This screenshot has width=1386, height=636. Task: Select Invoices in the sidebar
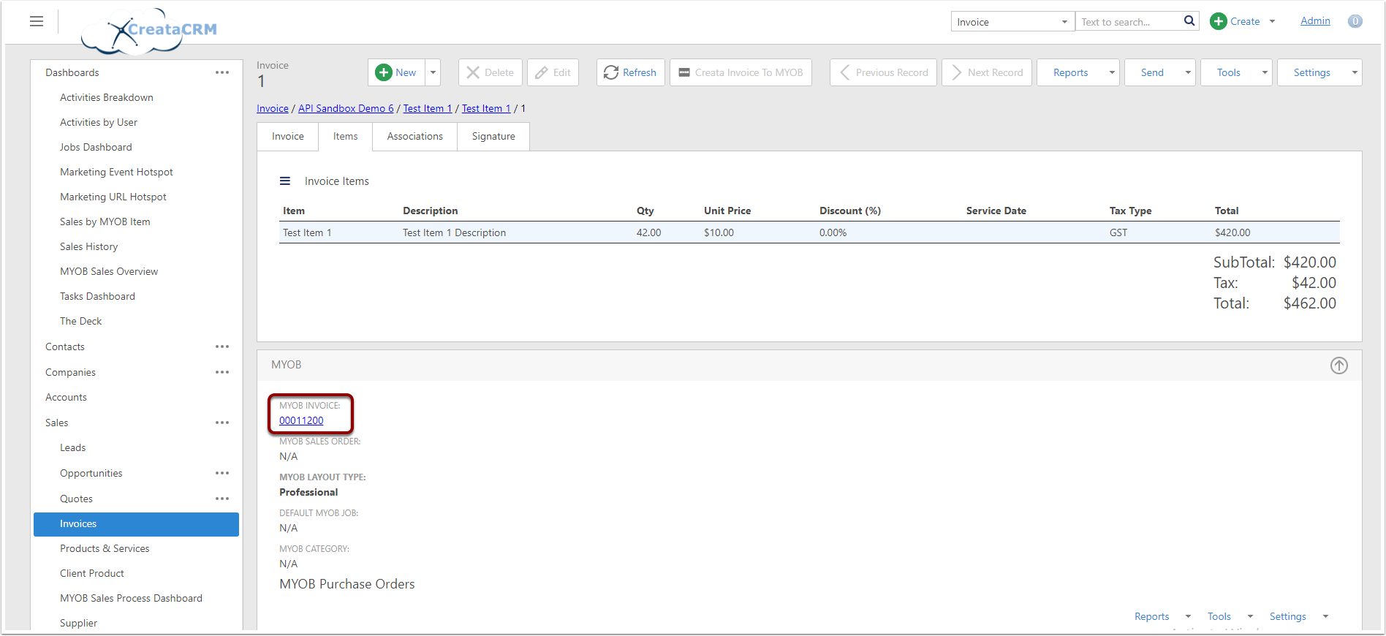[x=136, y=524]
